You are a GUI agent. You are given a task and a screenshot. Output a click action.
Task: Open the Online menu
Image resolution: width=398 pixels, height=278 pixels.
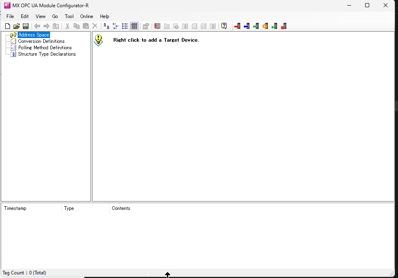click(x=86, y=16)
